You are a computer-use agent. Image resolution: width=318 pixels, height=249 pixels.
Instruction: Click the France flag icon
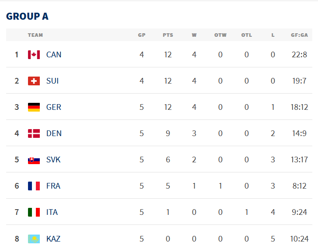(x=34, y=186)
